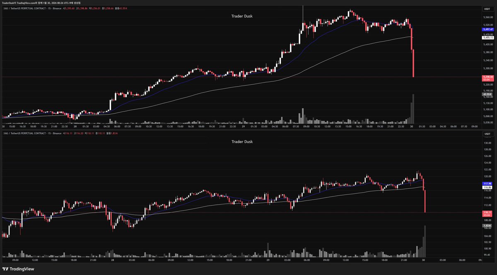Screen dimensions: 497x275
Task: Click 130.00 on the XAG price scale
Action: pos(487,142)
